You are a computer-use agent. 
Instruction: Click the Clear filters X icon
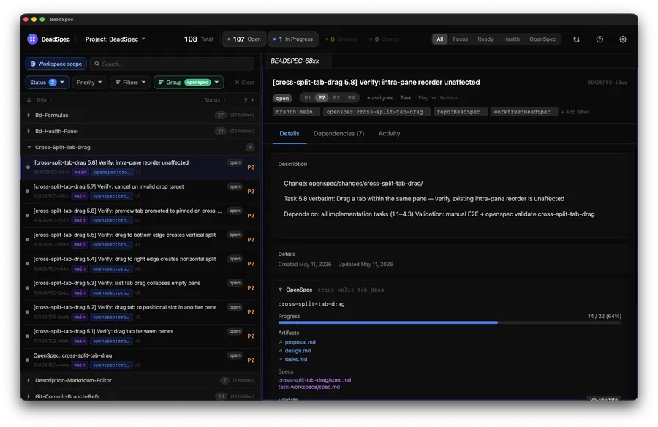[x=237, y=83]
